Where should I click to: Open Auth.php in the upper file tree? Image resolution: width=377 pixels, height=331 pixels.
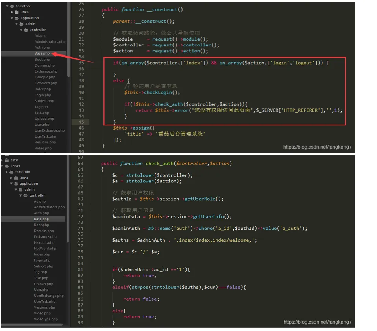click(x=42, y=48)
